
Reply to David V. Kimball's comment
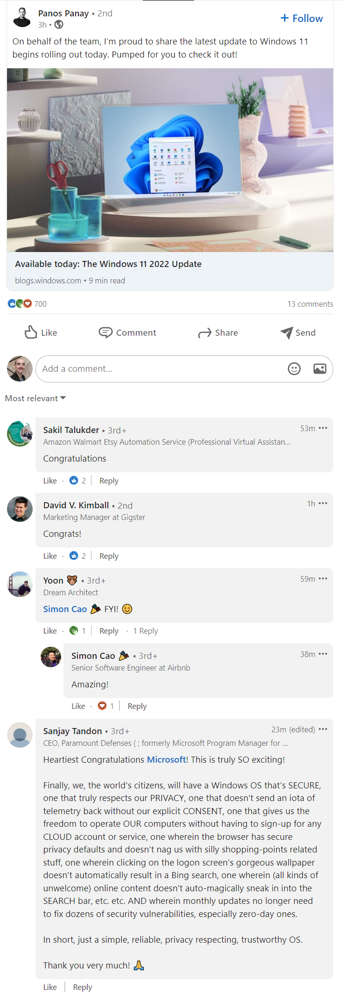point(109,556)
